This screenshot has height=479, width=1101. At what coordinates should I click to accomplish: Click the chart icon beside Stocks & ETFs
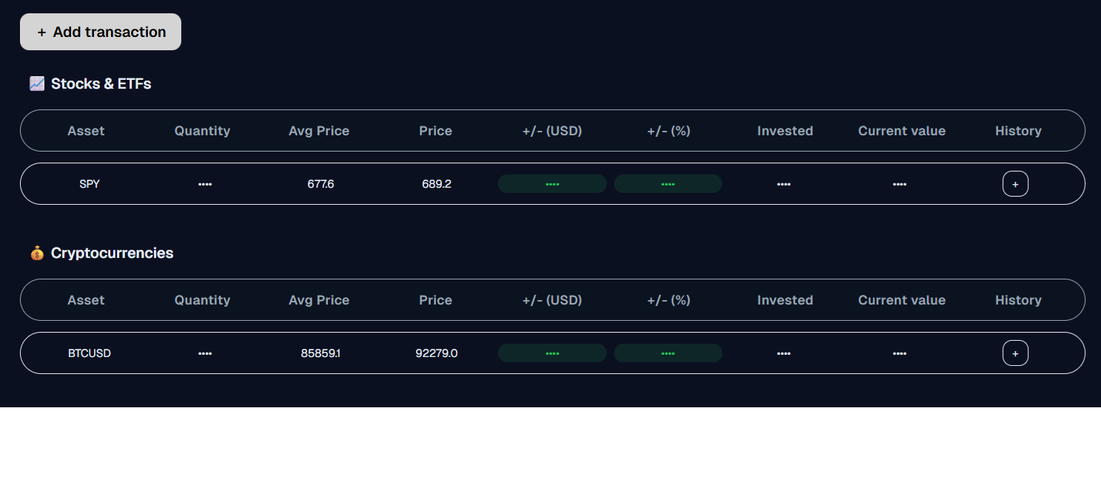pyautogui.click(x=37, y=84)
